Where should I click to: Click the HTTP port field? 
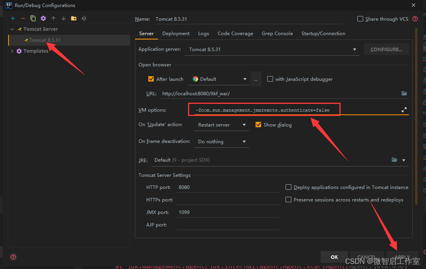(228, 187)
